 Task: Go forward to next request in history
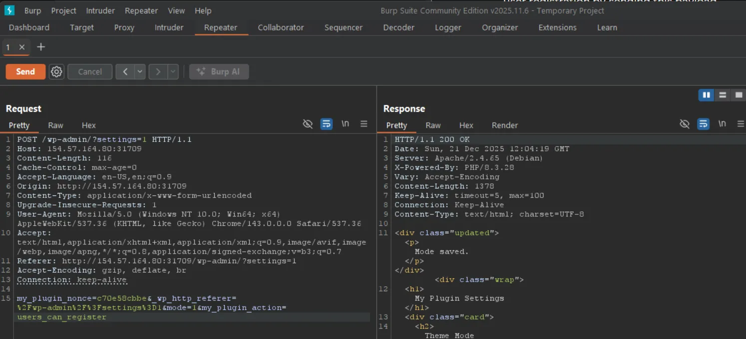pos(158,72)
